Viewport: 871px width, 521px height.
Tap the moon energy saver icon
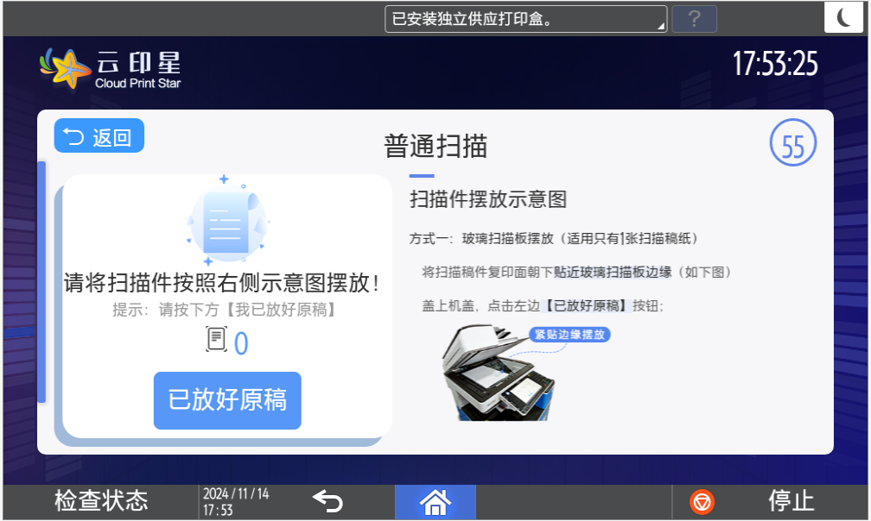click(x=844, y=19)
